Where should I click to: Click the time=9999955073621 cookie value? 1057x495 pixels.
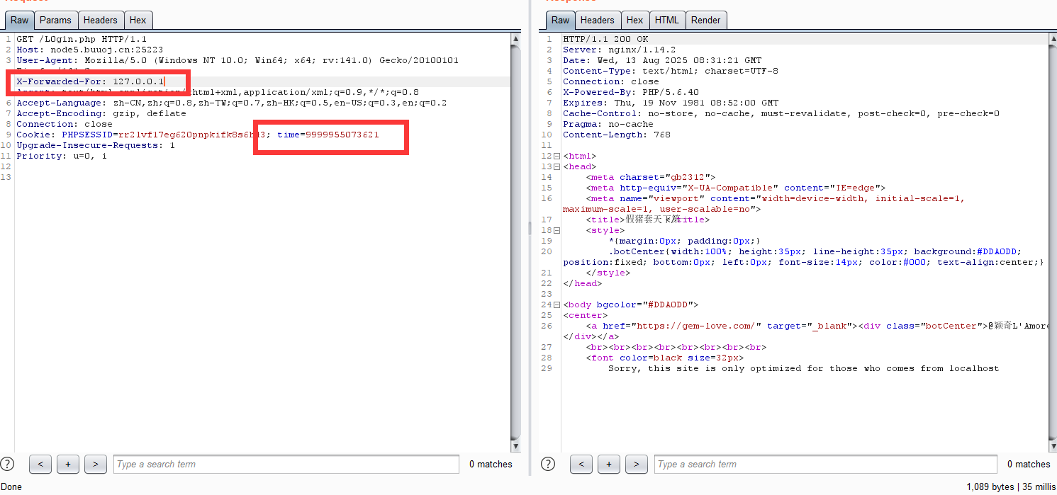pyautogui.click(x=328, y=135)
